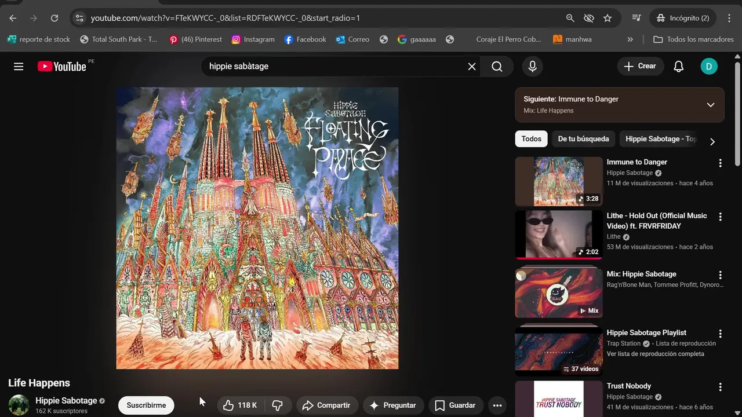Image resolution: width=742 pixels, height=417 pixels.
Task: Click the browser Back arrow
Action: pos(13,18)
